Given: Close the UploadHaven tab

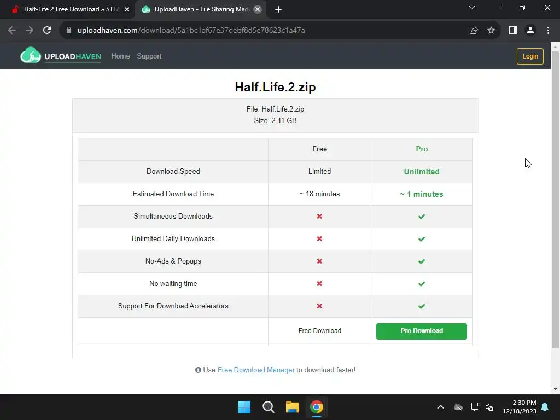Looking at the screenshot, I should coord(258,9).
